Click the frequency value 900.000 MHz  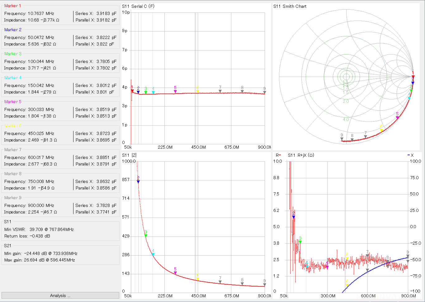(41, 205)
